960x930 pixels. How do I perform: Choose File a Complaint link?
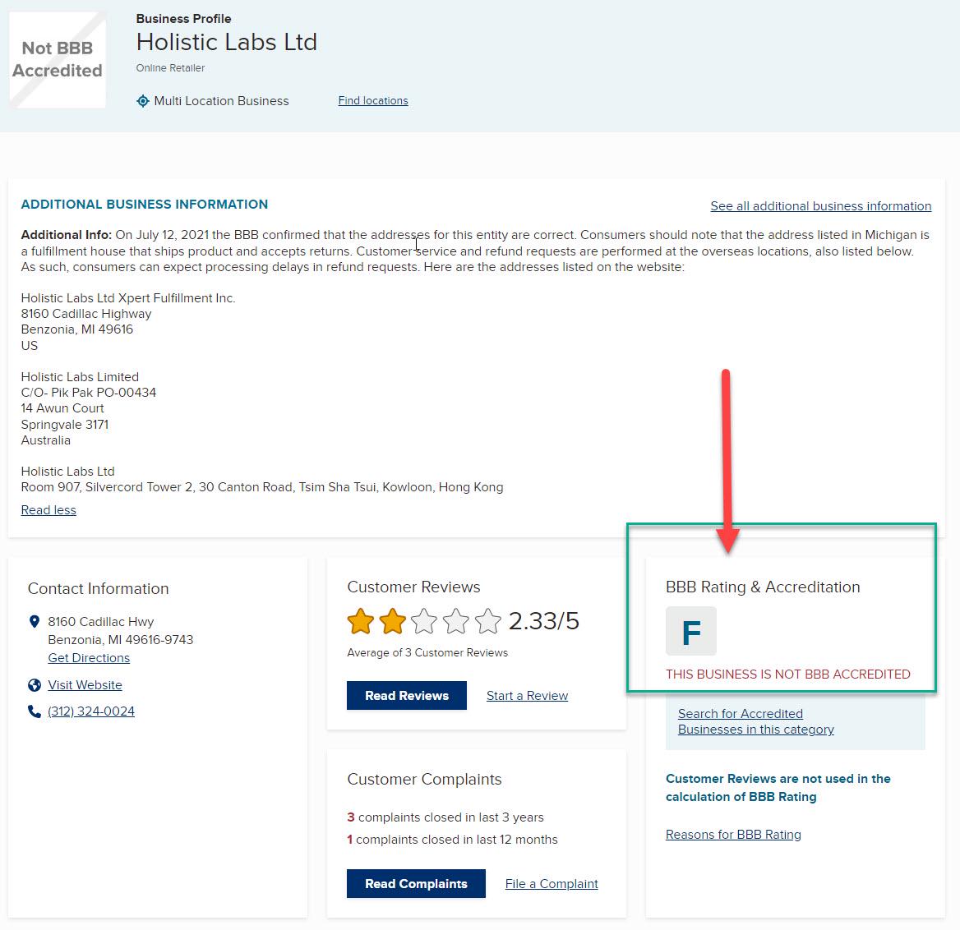click(x=552, y=884)
